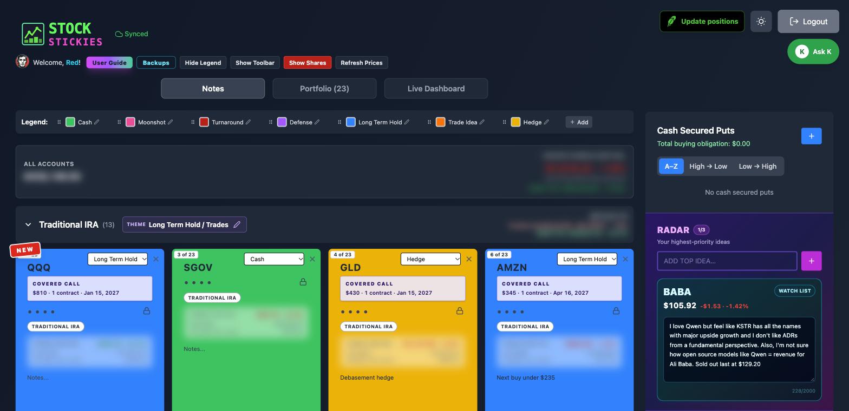This screenshot has width=849, height=411.
Task: Open the User Guide
Action: pyautogui.click(x=109, y=63)
